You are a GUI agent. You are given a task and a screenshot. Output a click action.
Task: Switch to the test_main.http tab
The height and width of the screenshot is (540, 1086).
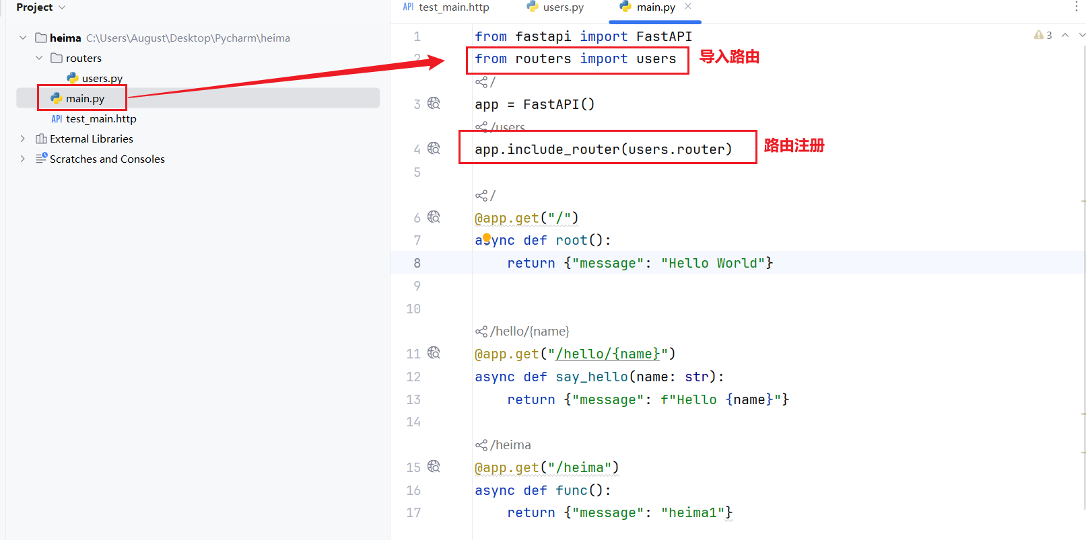coord(446,7)
